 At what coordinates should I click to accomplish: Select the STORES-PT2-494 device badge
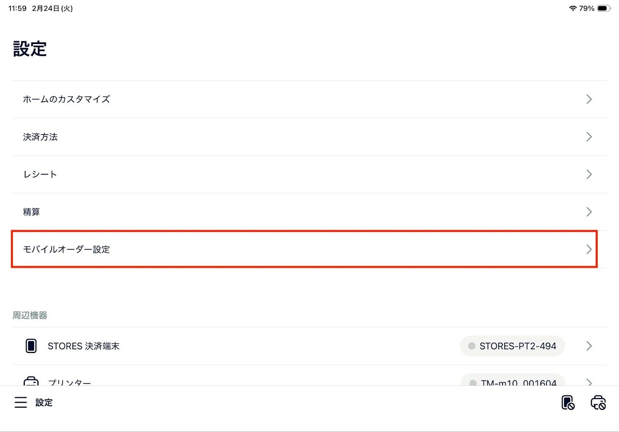512,346
